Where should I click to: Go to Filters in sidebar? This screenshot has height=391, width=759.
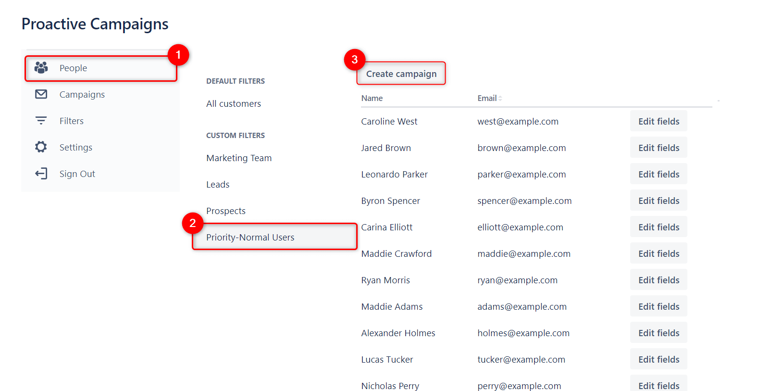coord(101,121)
